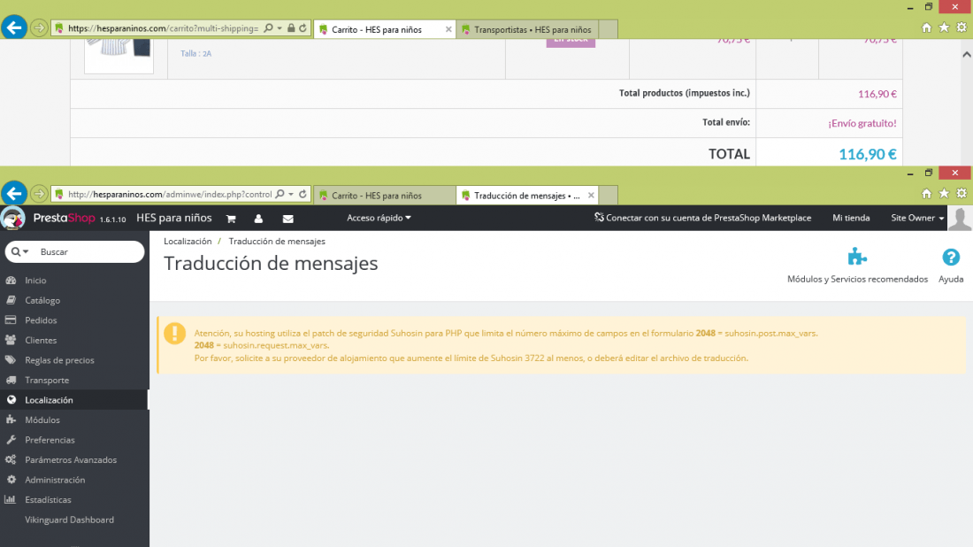973x547 pixels.
Task: Open Preferencias in the sidebar
Action: 74,440
